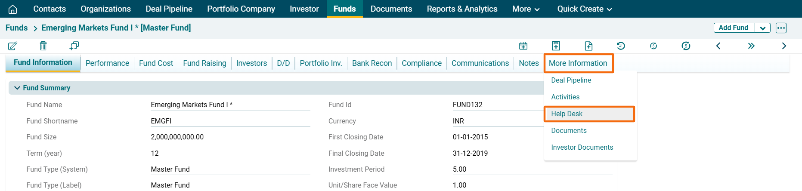The width and height of the screenshot is (802, 191).
Task: Open the history clock icon
Action: tap(621, 46)
